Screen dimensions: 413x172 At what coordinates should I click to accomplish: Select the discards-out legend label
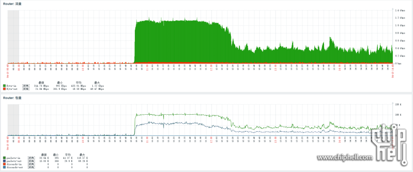click(14, 167)
